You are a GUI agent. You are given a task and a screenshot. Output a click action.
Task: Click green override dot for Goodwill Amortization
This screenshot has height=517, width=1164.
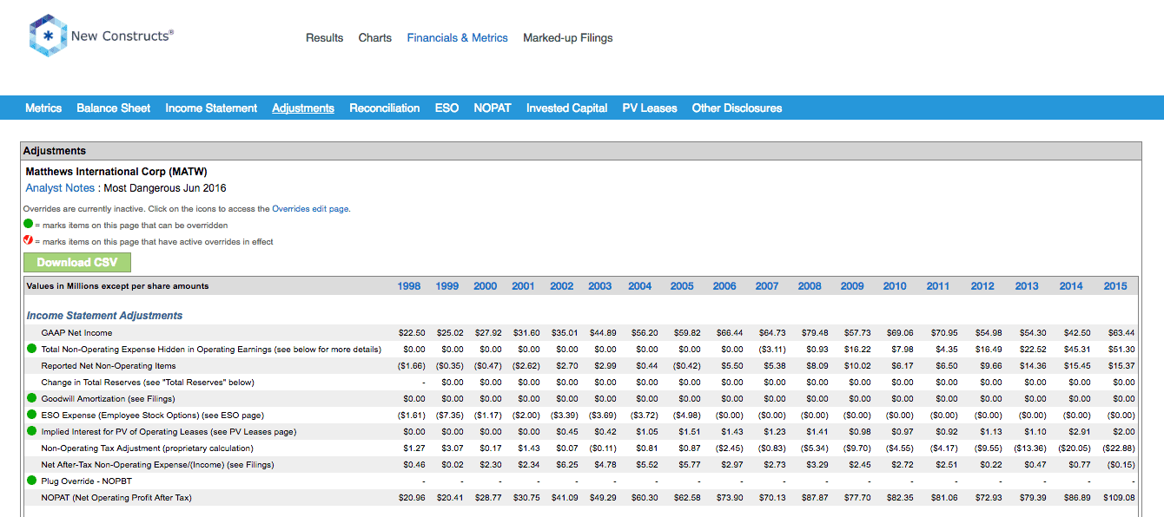tap(32, 399)
